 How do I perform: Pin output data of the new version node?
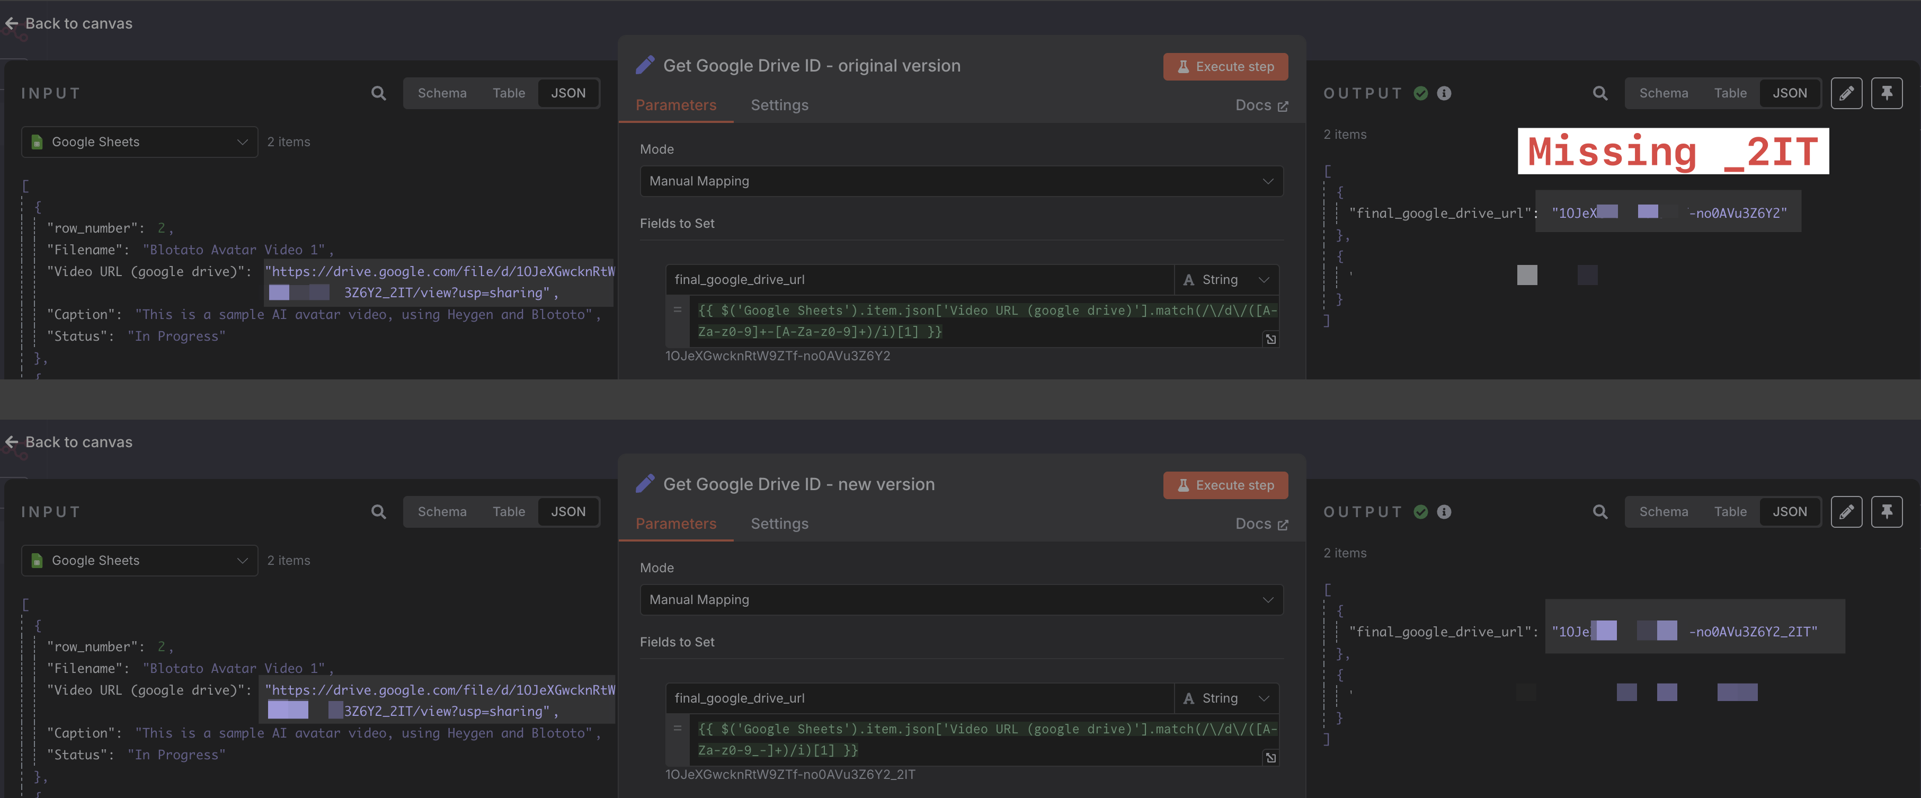[x=1888, y=512]
